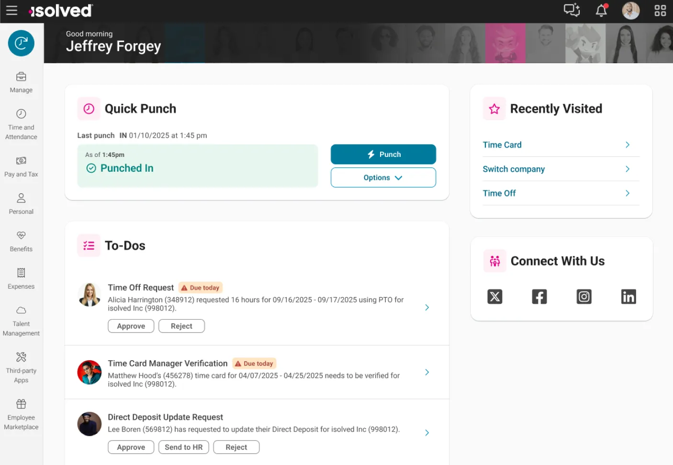Open the app grid launcher icon
673x465 pixels.
pyautogui.click(x=660, y=11)
